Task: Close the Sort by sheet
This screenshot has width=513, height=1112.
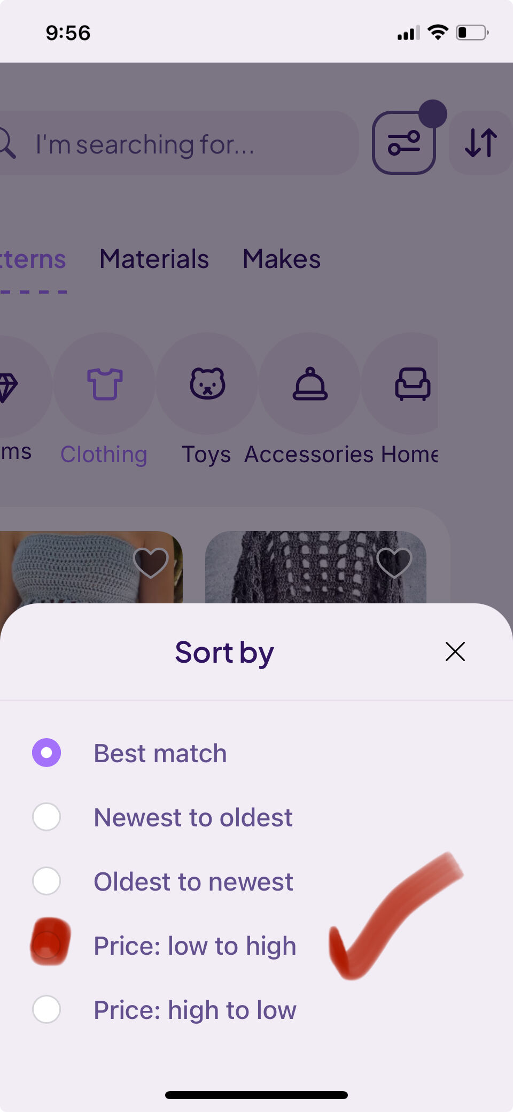Action: pos(455,651)
